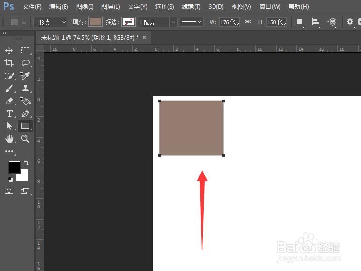Select the Rectangle shape tool
Image resolution: width=361 pixels, height=271 pixels.
25,126
